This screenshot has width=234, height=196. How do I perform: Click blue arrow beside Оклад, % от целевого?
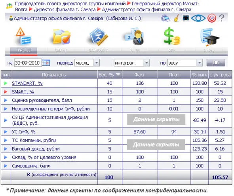pos(6,157)
